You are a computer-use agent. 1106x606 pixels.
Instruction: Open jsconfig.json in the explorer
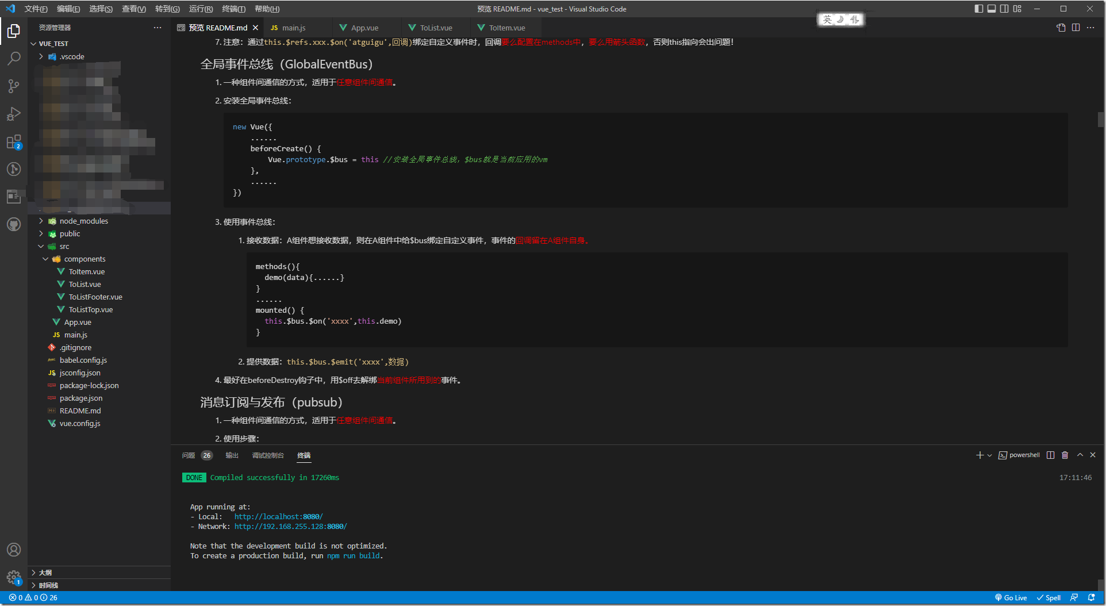80,373
